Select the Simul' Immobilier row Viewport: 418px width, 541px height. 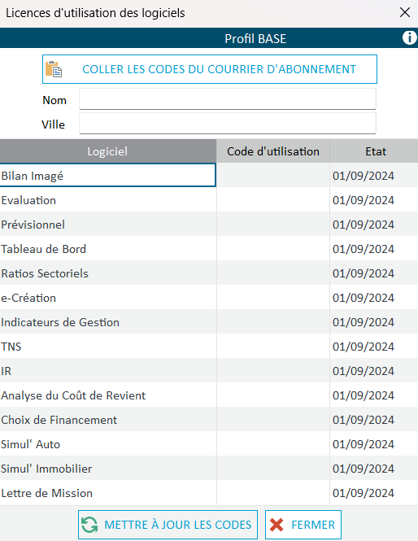[209, 469]
